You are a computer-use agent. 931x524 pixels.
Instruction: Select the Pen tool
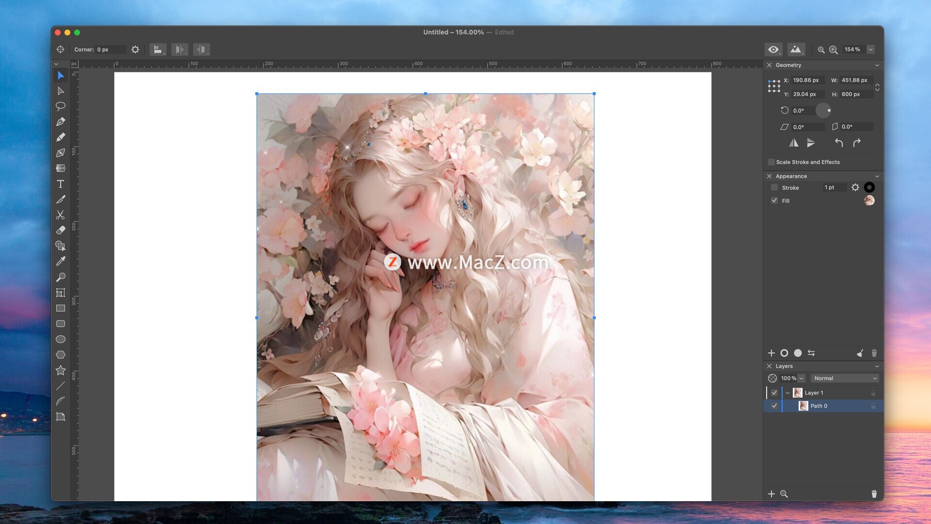(x=61, y=122)
